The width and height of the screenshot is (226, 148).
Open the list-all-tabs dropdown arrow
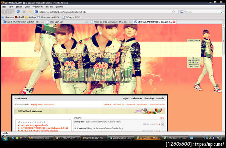[x=224, y=22]
